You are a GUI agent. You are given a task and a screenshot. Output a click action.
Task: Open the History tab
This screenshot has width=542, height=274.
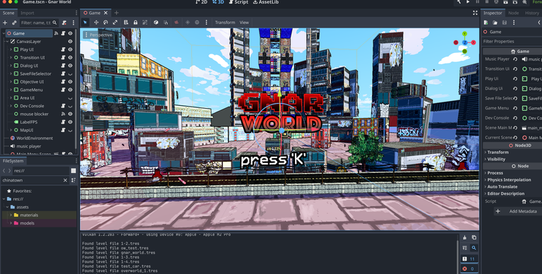tap(531, 13)
